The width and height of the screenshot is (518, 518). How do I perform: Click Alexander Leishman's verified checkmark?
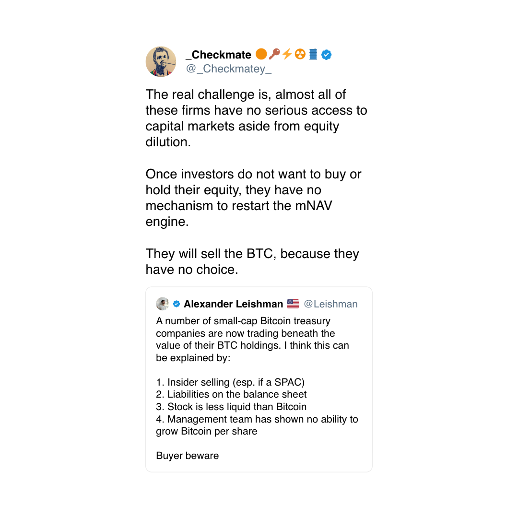[177, 304]
